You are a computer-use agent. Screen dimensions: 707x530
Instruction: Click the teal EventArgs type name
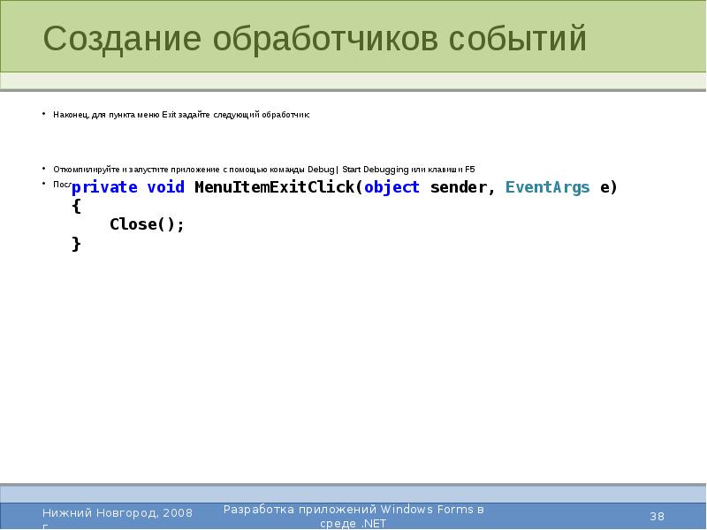(547, 187)
